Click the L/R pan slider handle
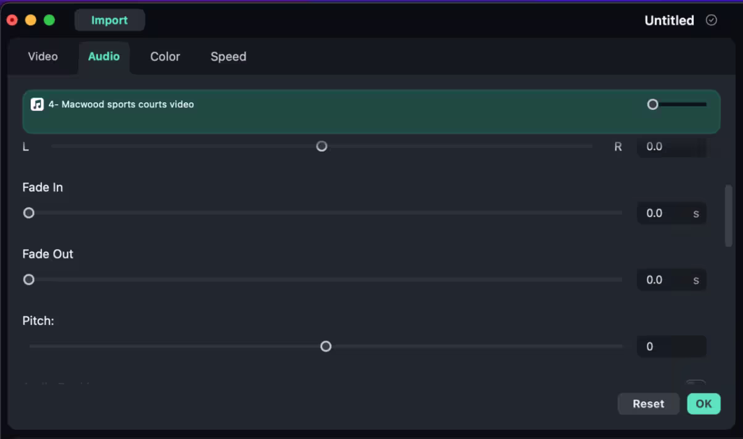 (322, 147)
